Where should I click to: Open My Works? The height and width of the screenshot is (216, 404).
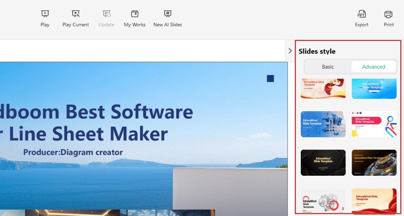click(135, 19)
